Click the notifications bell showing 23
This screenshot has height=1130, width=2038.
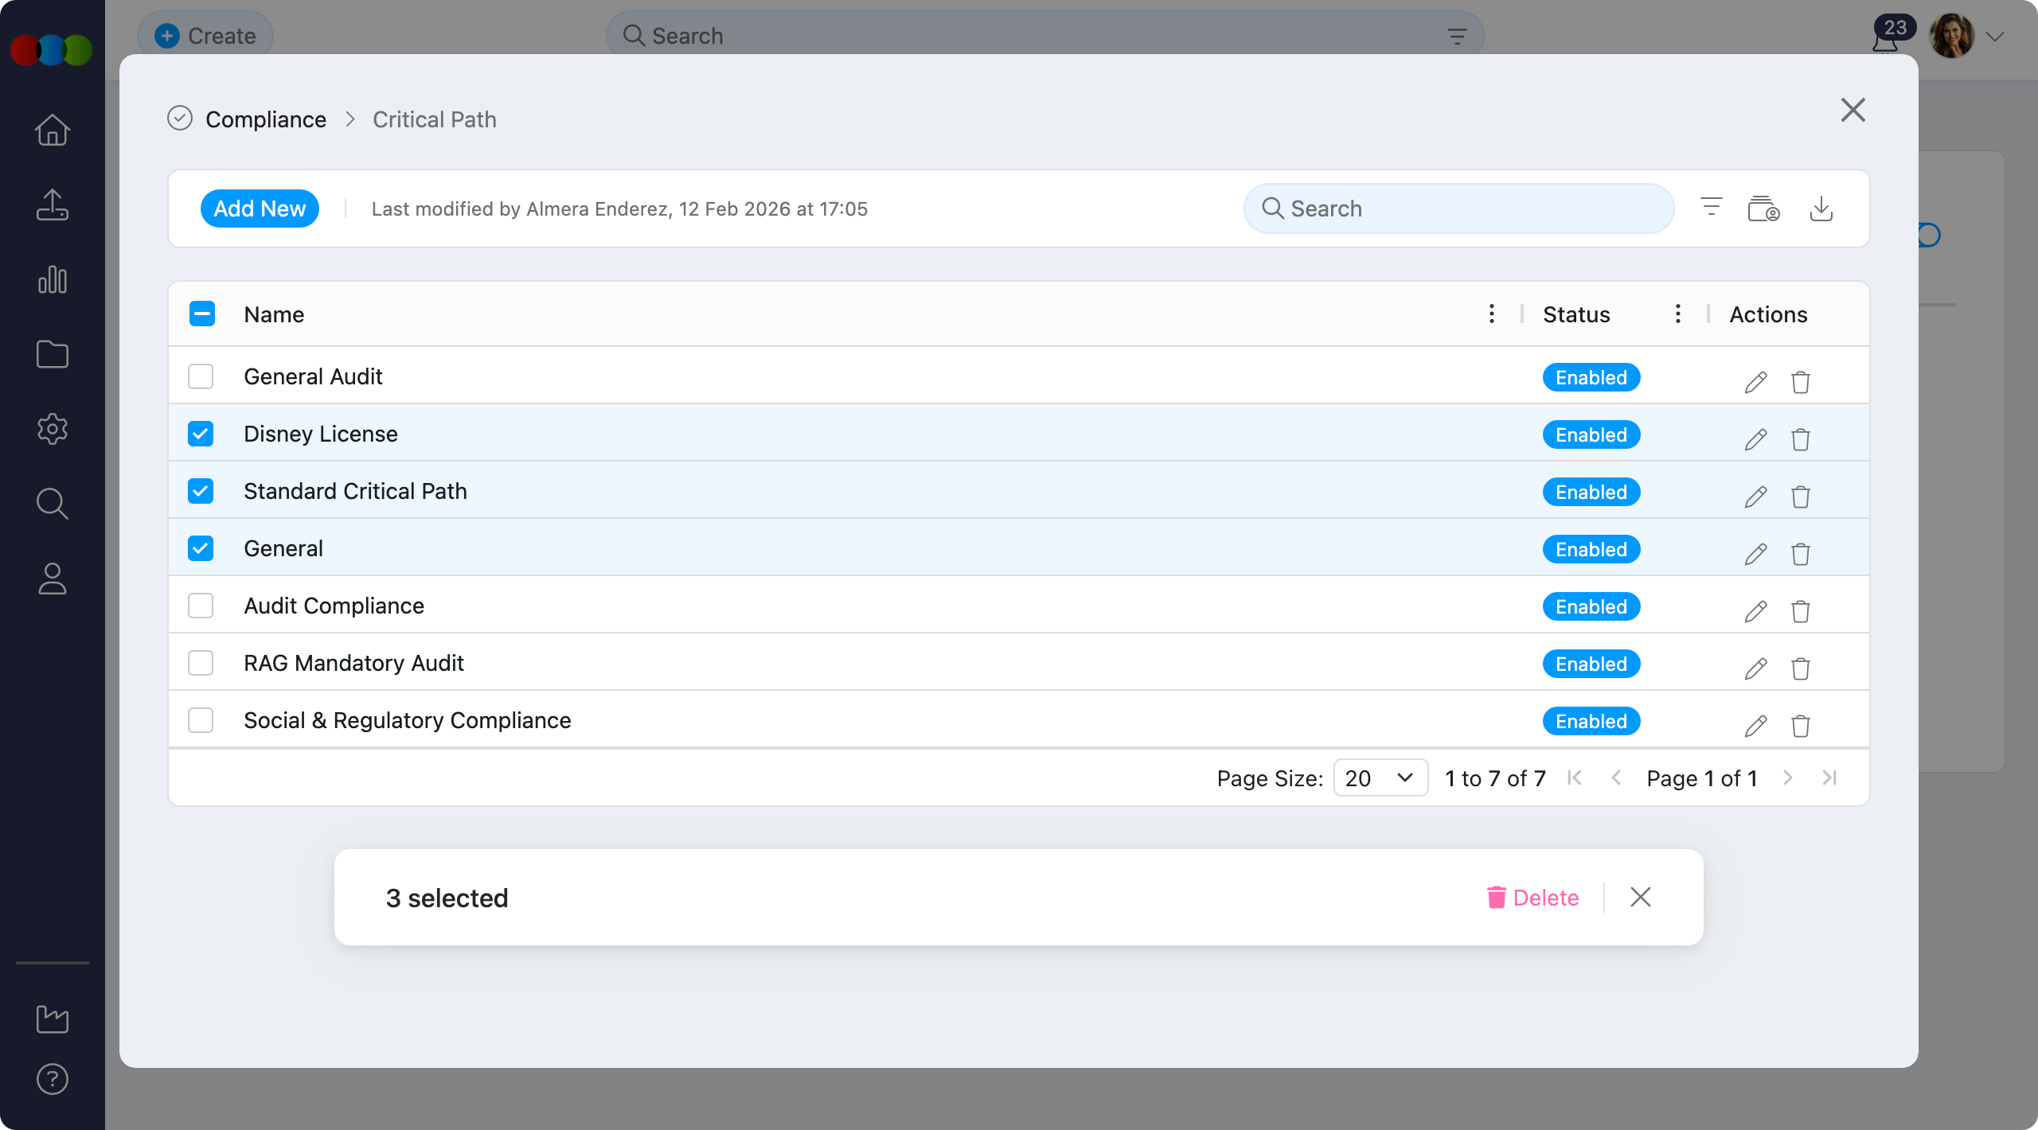pyautogui.click(x=1885, y=35)
